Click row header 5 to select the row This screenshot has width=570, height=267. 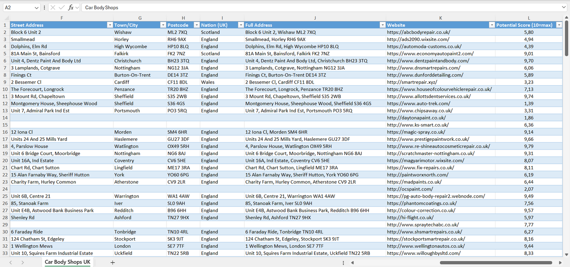pos(6,53)
